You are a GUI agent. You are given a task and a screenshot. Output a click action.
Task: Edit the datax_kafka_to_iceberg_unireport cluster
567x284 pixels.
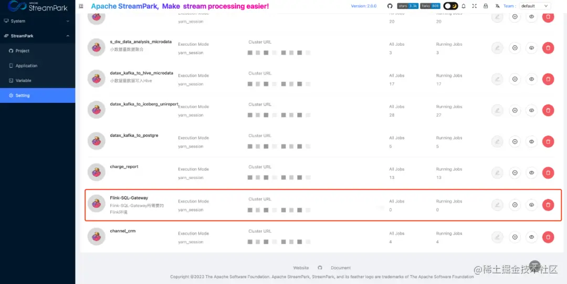[497, 110]
